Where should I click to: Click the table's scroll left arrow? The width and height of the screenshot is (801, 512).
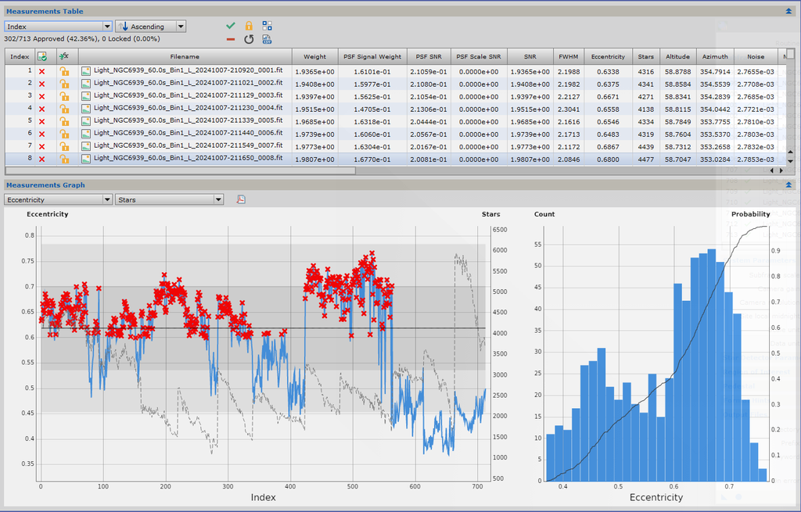772,170
